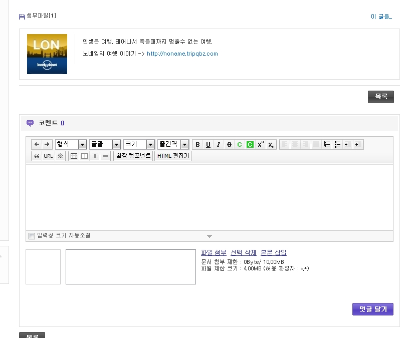Click the 파일 제한 크기 : 4.00MB text
408x338 pixels.
click(x=255, y=268)
